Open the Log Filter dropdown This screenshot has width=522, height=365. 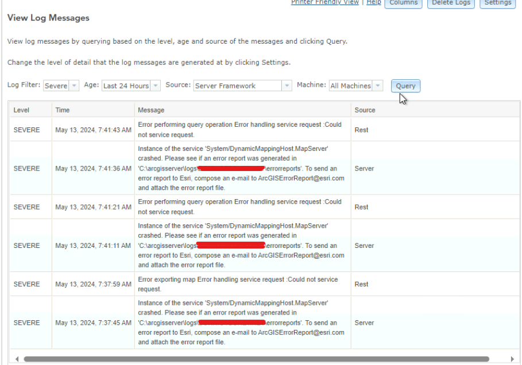75,85
